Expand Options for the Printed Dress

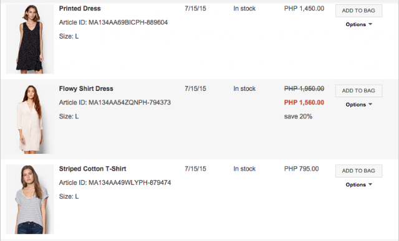358,24
